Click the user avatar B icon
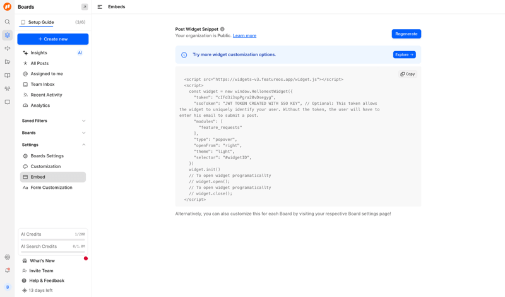 pos(8,287)
